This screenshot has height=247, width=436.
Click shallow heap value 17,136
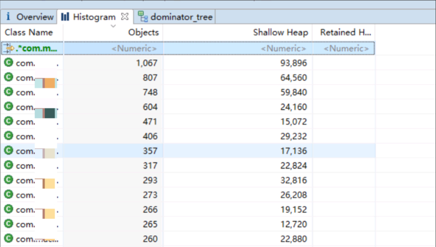(x=293, y=151)
